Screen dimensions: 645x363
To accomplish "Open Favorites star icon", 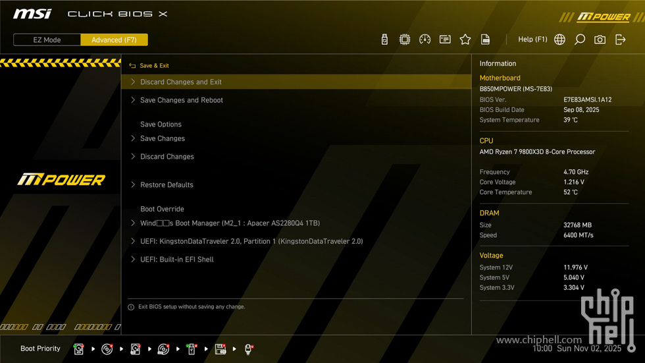I will point(465,40).
